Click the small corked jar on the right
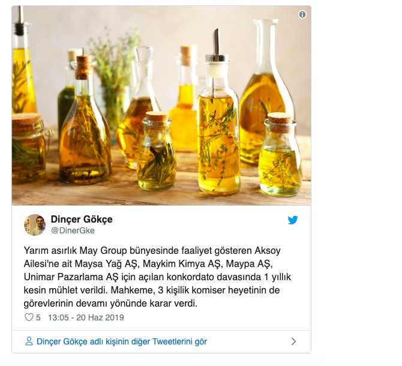402x366 pixels. point(280,154)
